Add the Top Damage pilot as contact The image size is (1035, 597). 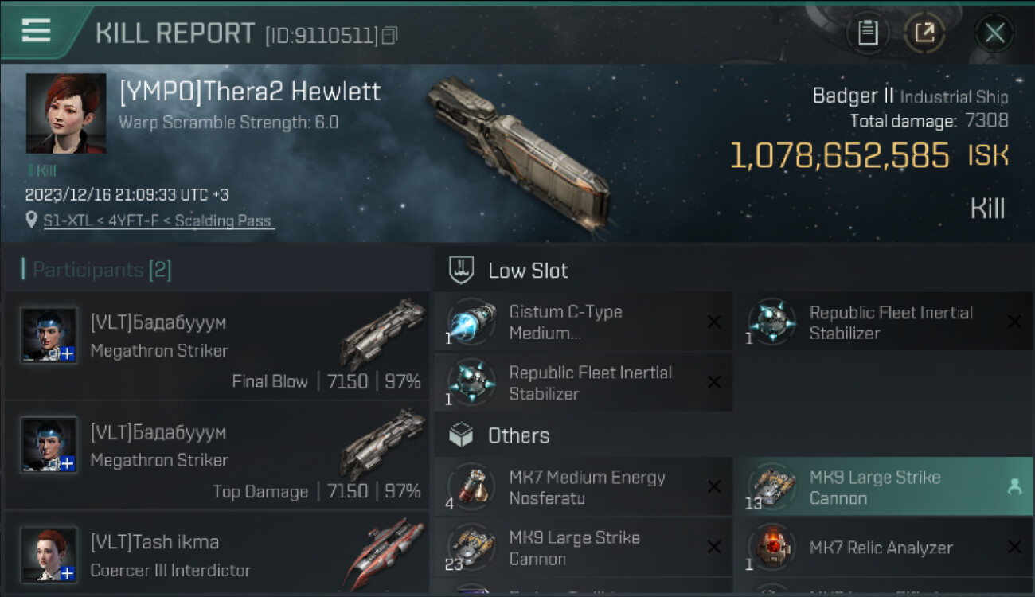(x=68, y=463)
